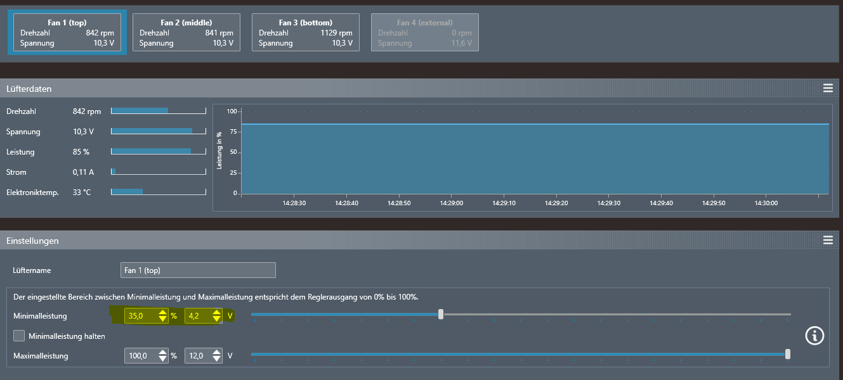Image resolution: width=843 pixels, height=380 pixels.
Task: Decrease Maximalleistung voltage with down arrow
Action: click(217, 359)
